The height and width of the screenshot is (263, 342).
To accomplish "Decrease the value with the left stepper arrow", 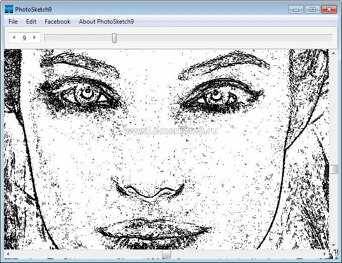I will [14, 38].
